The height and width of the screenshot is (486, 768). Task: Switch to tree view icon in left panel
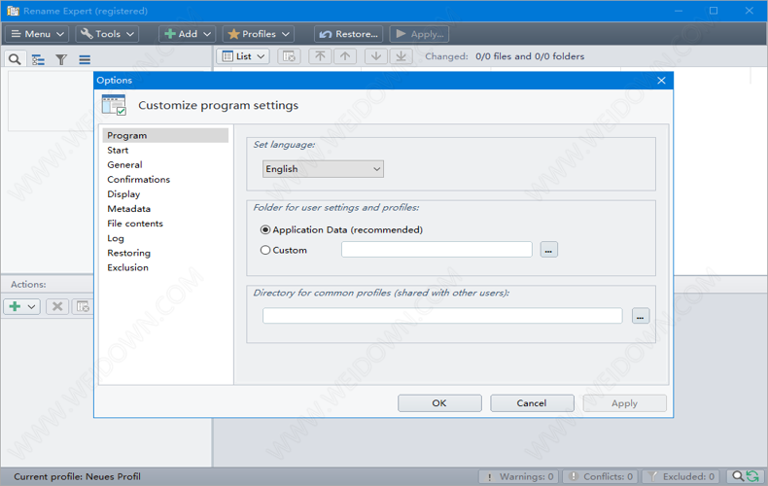pos(38,59)
